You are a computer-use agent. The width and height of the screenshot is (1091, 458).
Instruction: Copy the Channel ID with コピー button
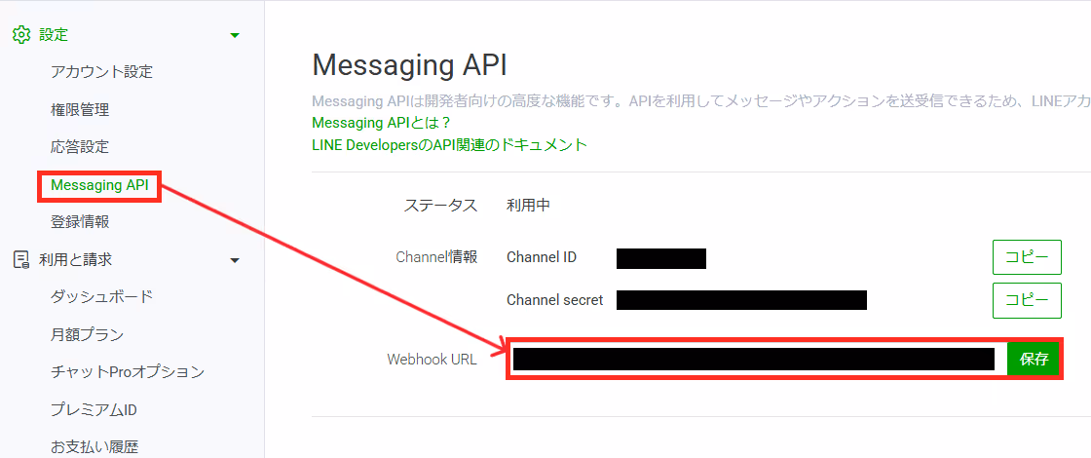(x=1027, y=257)
